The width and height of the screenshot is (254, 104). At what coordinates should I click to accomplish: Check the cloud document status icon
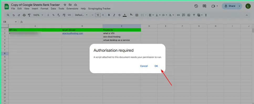pyautogui.click(x=75, y=5)
